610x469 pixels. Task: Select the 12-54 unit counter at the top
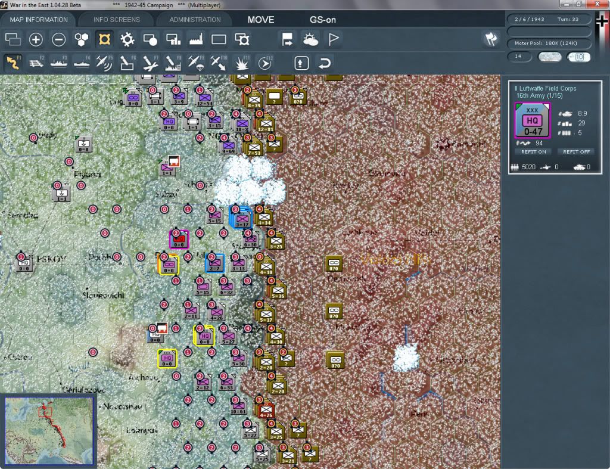(x=204, y=98)
